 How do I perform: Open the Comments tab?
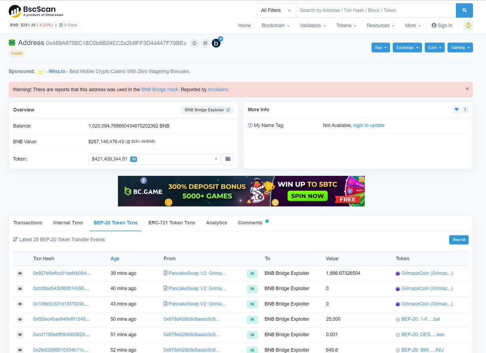pyautogui.click(x=250, y=223)
